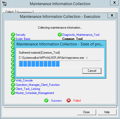Viewport: 120px width, 119px height.
Task: Click the Security success checkmark icon
Action: point(13,34)
